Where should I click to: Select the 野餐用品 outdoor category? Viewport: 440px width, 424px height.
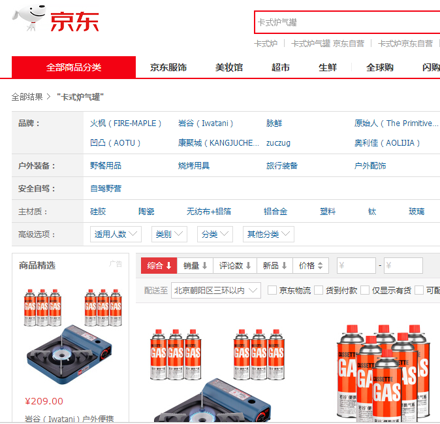click(x=106, y=166)
